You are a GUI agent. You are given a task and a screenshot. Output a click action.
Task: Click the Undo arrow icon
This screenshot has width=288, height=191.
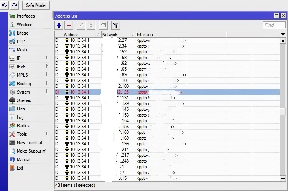coord(4,5)
